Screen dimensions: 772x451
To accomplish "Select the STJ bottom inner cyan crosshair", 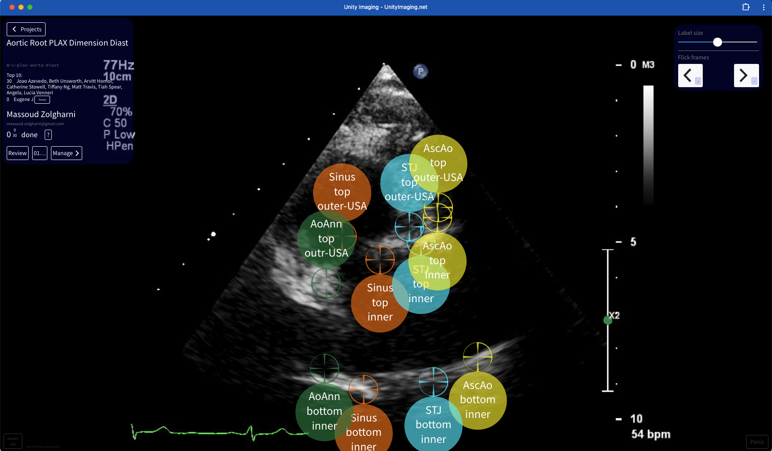I will (x=433, y=382).
